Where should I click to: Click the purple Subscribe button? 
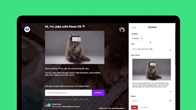pos(98,93)
